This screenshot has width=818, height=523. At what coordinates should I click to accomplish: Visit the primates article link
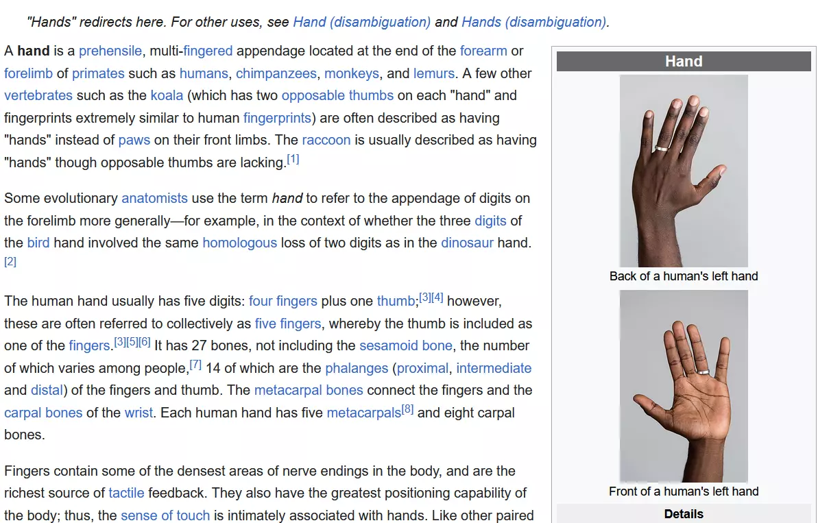tap(98, 73)
